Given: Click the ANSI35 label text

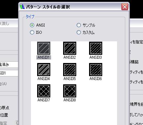Looking at the screenshot, I should (x=70, y=79).
